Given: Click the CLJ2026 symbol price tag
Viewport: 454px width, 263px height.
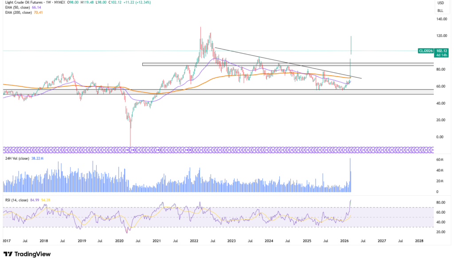Looking at the screenshot, I should tap(426, 51).
